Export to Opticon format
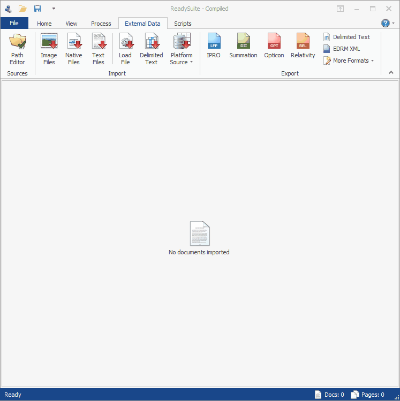 coord(274,46)
